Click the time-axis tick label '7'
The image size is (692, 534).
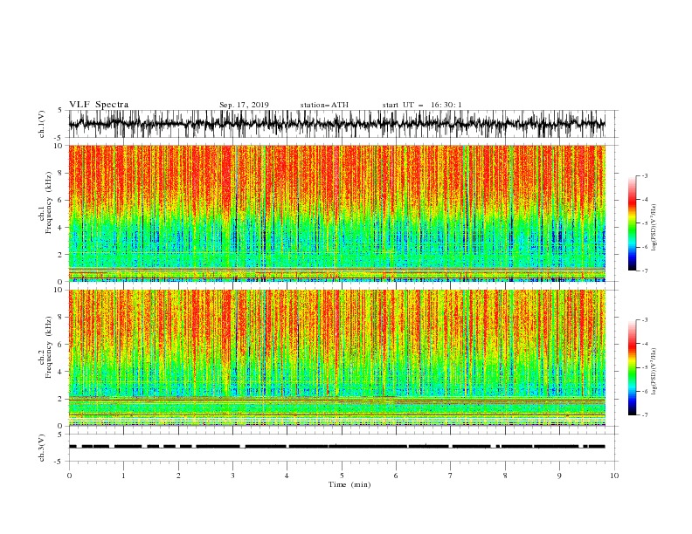tap(451, 476)
